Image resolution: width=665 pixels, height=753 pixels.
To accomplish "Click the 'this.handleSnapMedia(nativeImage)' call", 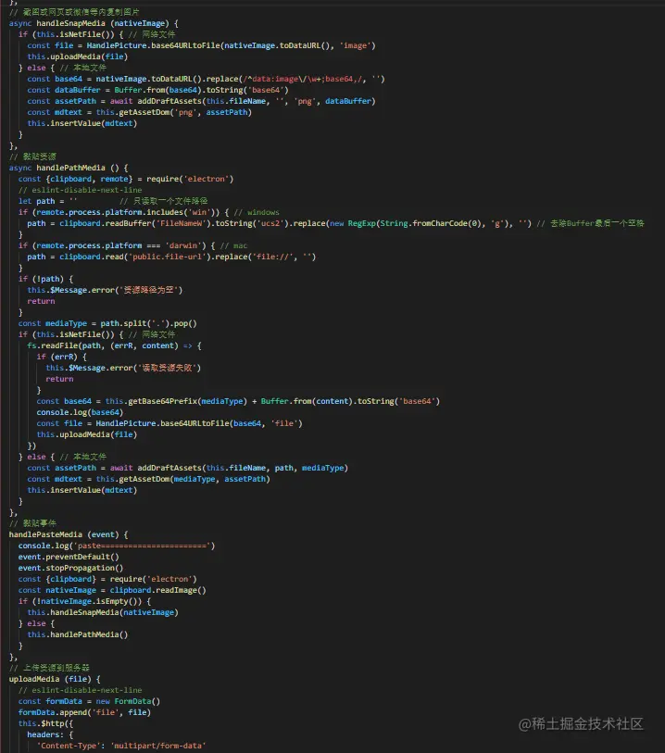I will click(x=103, y=612).
